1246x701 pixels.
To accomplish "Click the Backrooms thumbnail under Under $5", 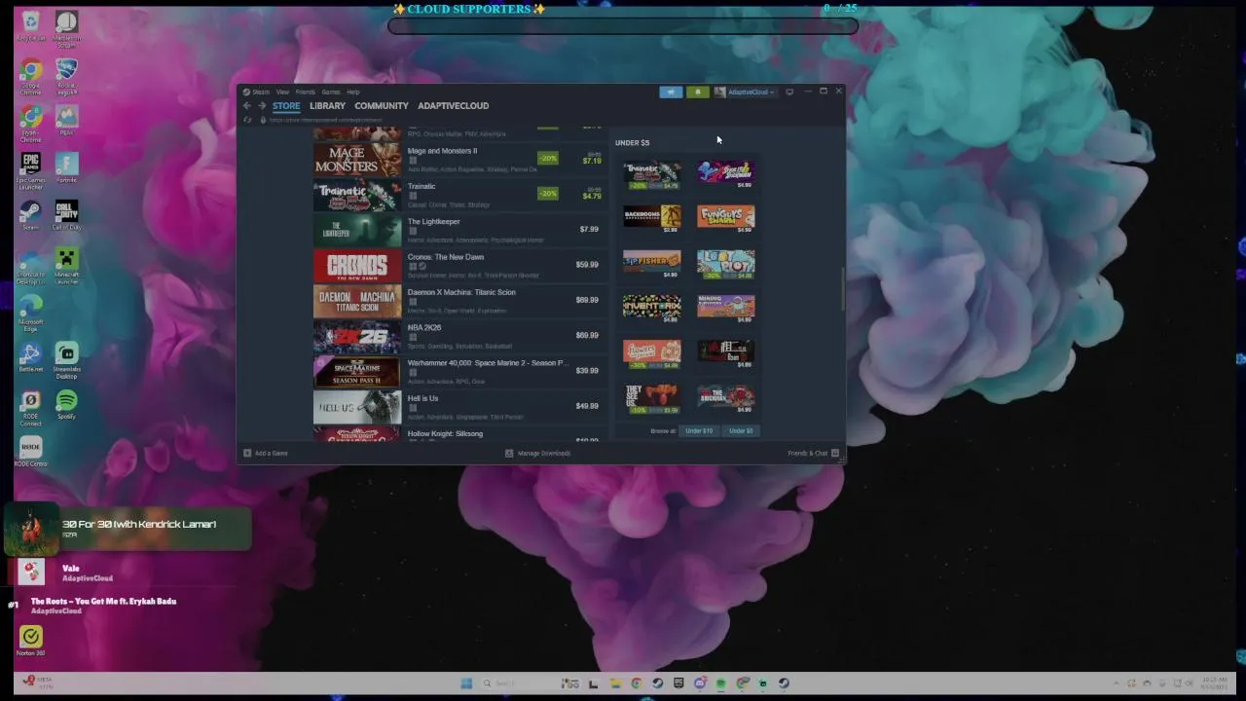I will pos(652,215).
